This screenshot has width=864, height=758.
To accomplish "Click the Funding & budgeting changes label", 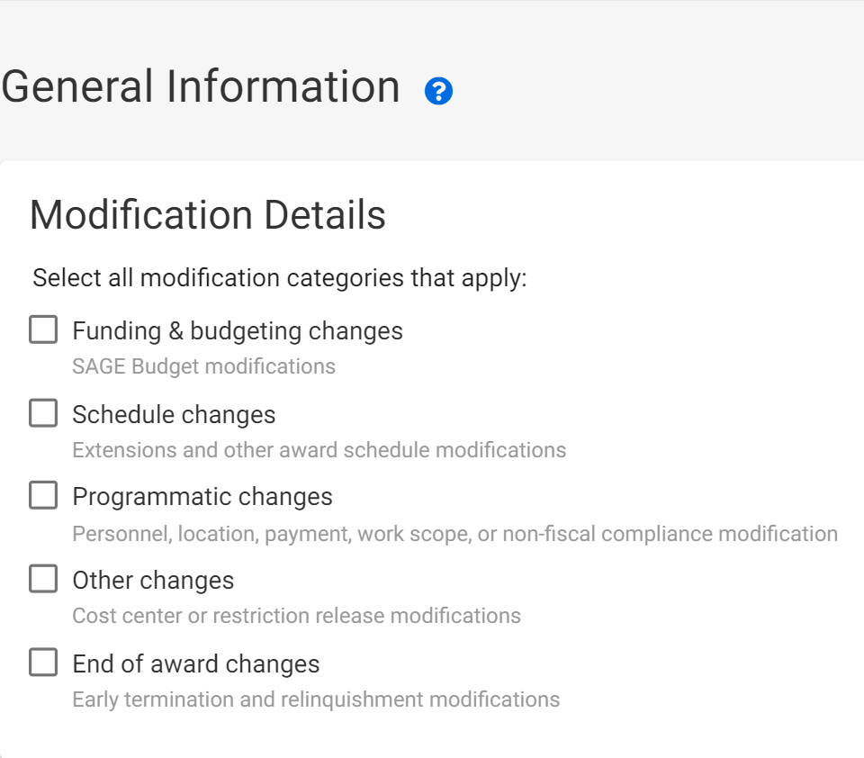I will click(x=238, y=331).
